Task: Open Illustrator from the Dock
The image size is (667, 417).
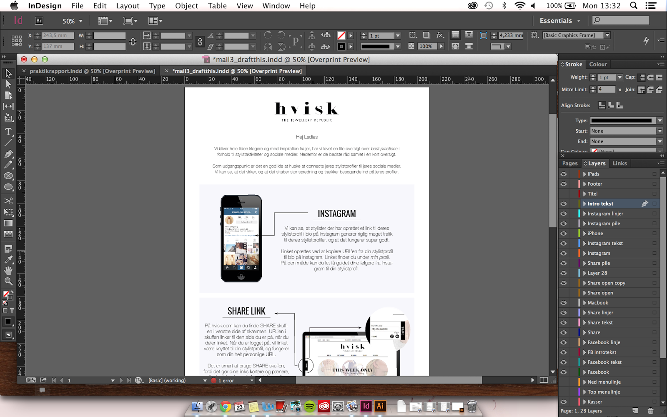Action: coord(380,406)
